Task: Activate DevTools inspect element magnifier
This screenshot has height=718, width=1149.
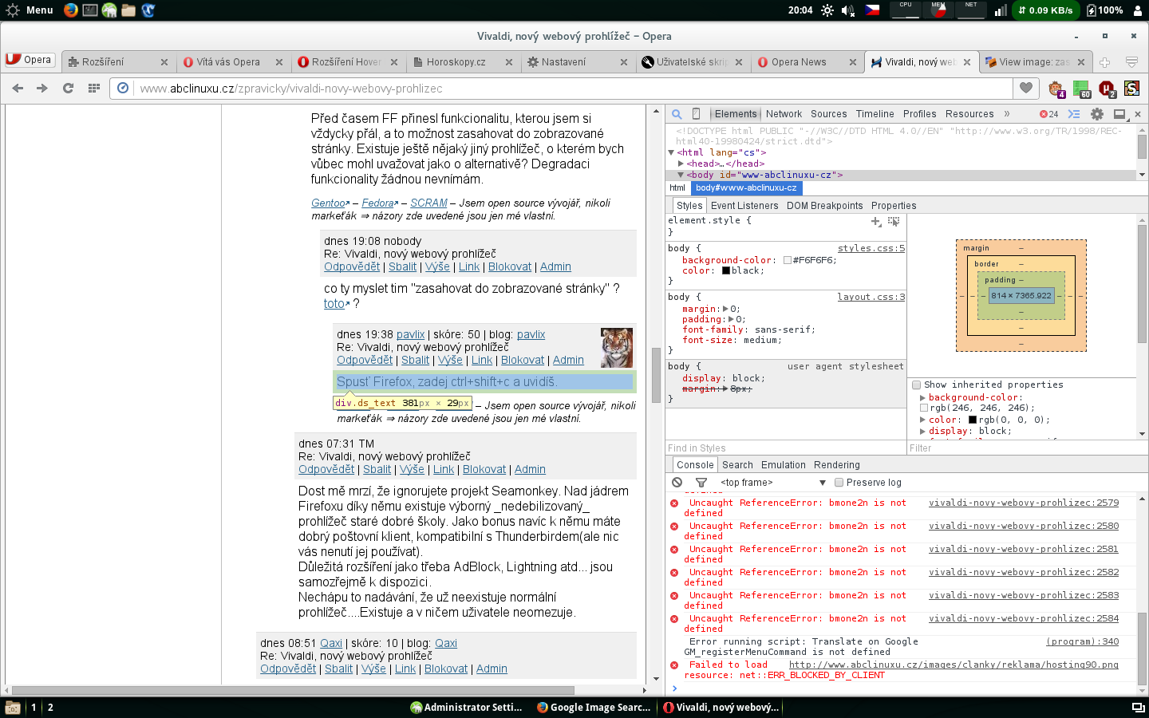Action: click(x=677, y=114)
